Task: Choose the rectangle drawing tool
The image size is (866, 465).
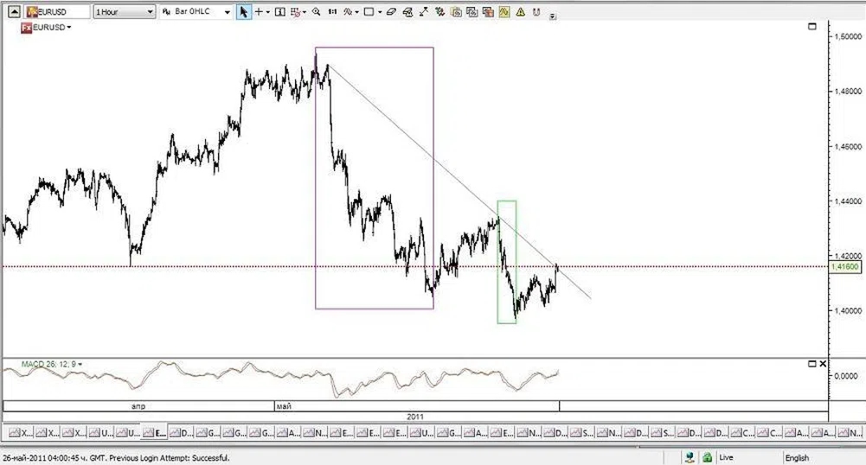Action: (x=369, y=12)
